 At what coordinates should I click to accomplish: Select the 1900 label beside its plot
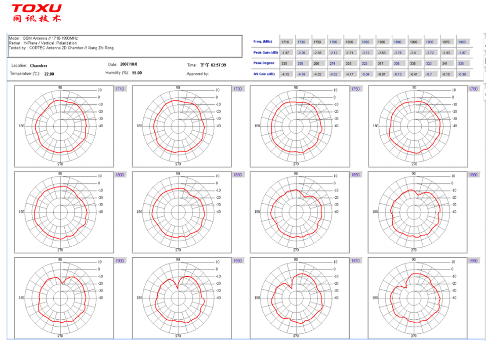(120, 261)
